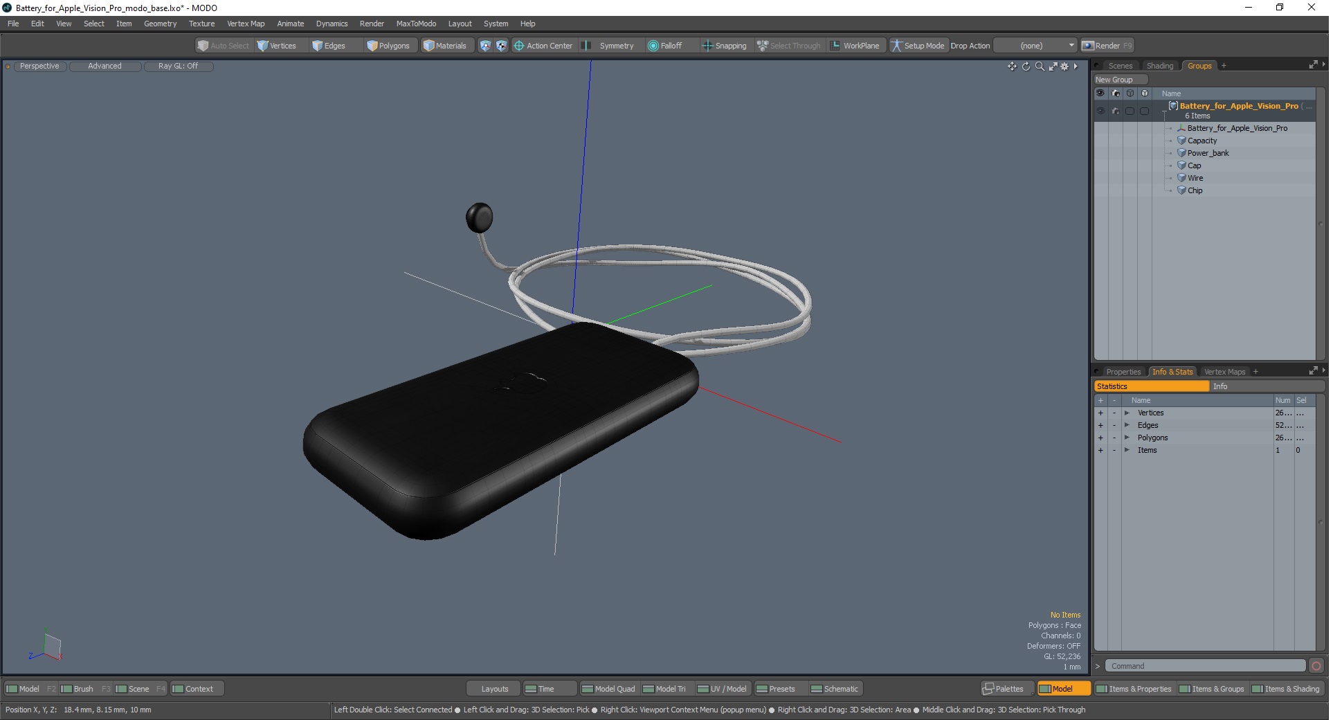Toggle Symmetry on the toolbar
The width and height of the screenshot is (1333, 720).
608,46
